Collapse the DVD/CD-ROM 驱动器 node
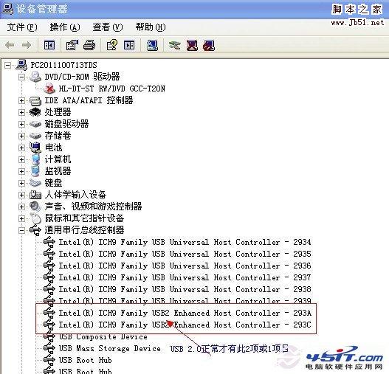 pyautogui.click(x=22, y=77)
